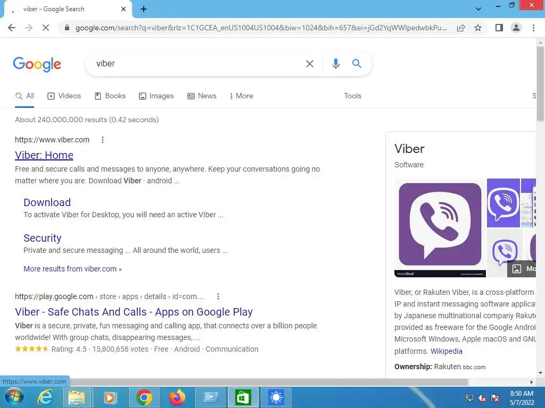Open Viber Apps on Google Play result
Viewport: 545px width, 408px height.
(134, 312)
